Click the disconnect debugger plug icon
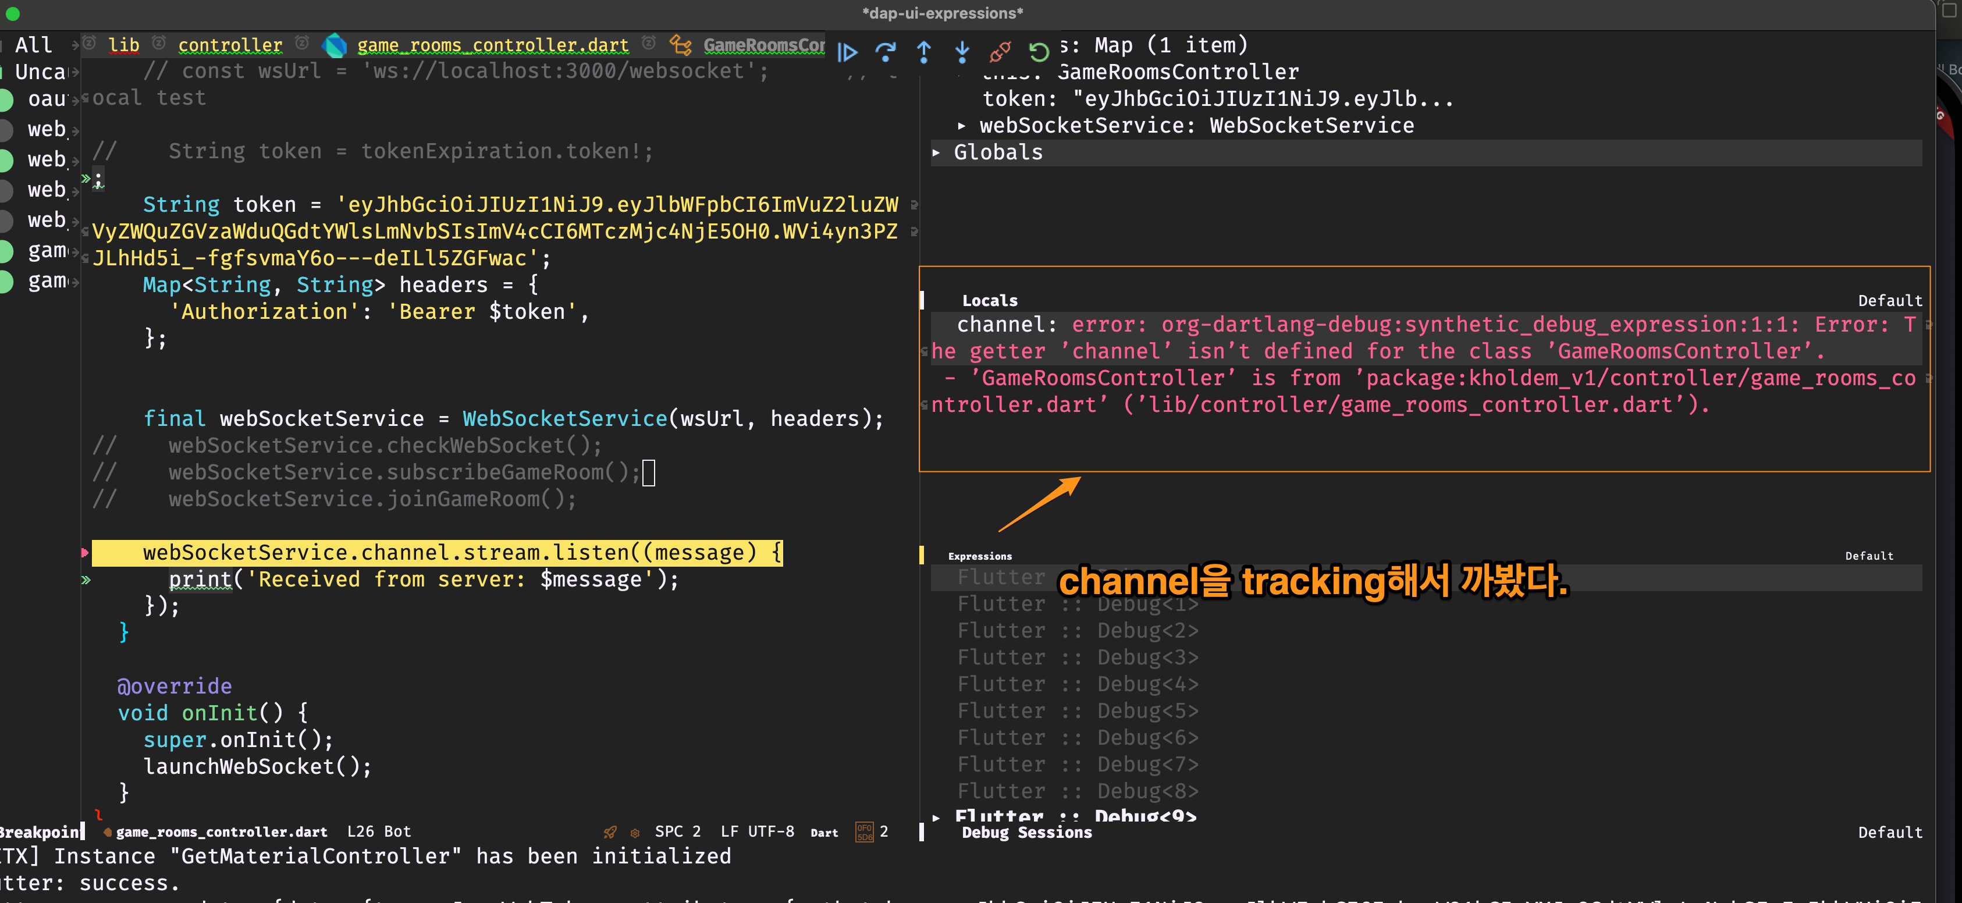 [1000, 52]
